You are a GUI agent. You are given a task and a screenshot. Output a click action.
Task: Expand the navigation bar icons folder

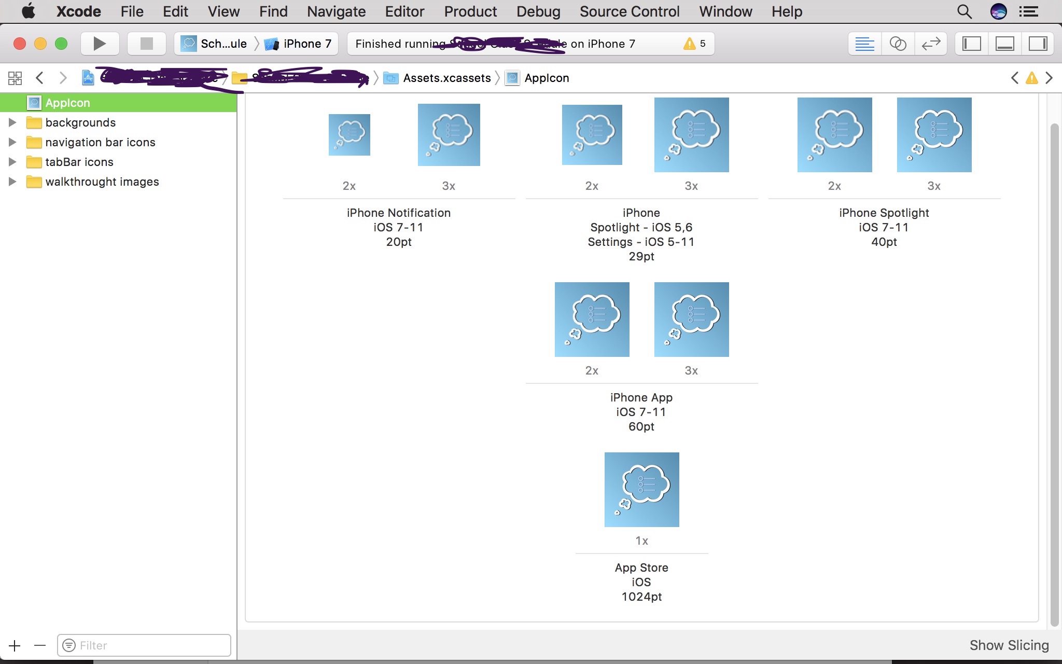pyautogui.click(x=12, y=142)
